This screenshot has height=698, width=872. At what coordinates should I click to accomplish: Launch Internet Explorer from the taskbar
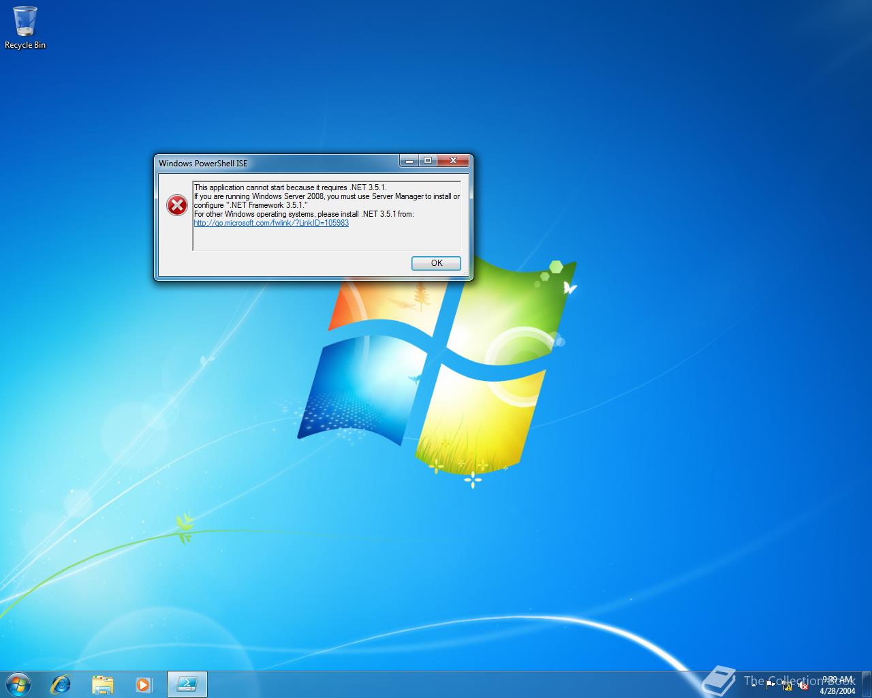tap(61, 684)
